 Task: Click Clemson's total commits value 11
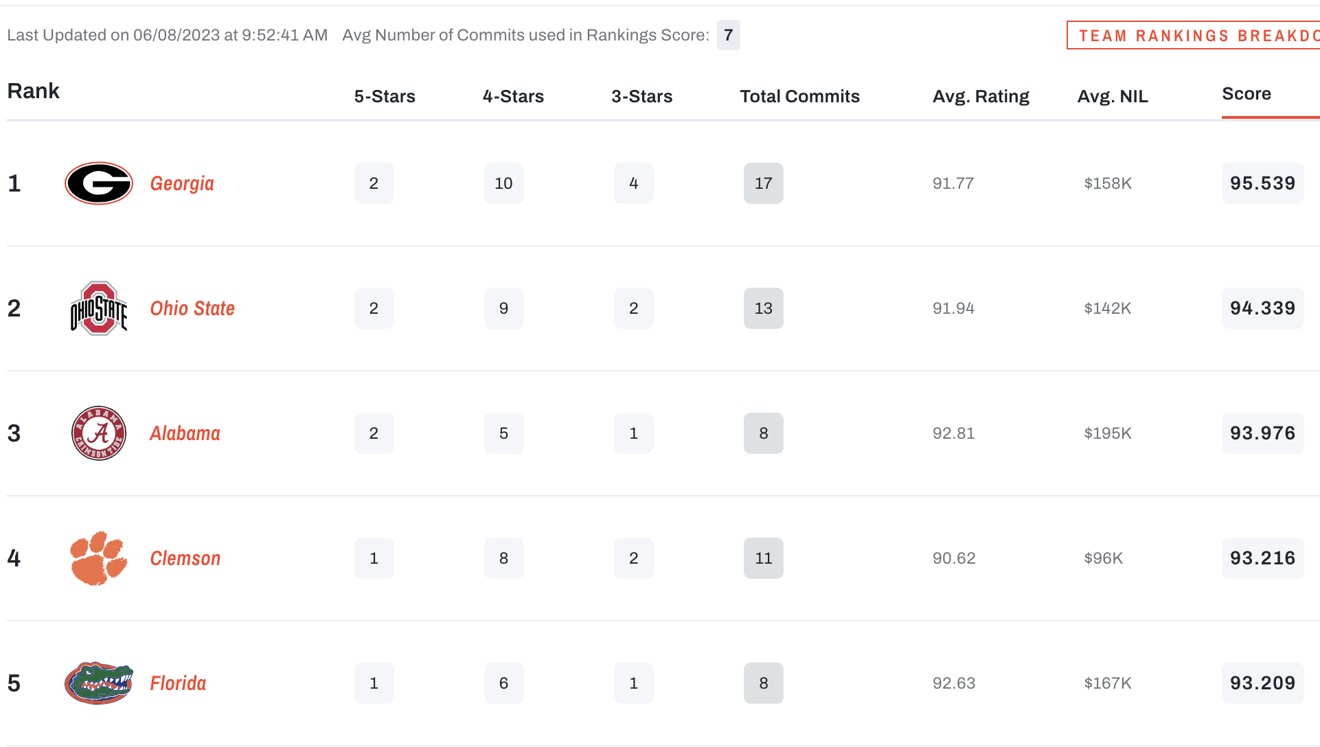point(764,558)
